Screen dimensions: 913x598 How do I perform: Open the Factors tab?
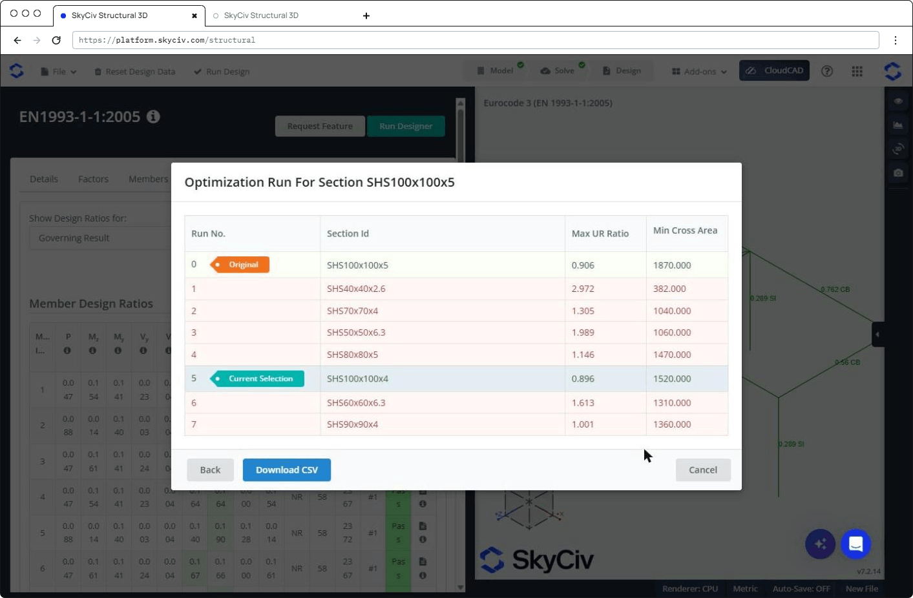pos(94,179)
